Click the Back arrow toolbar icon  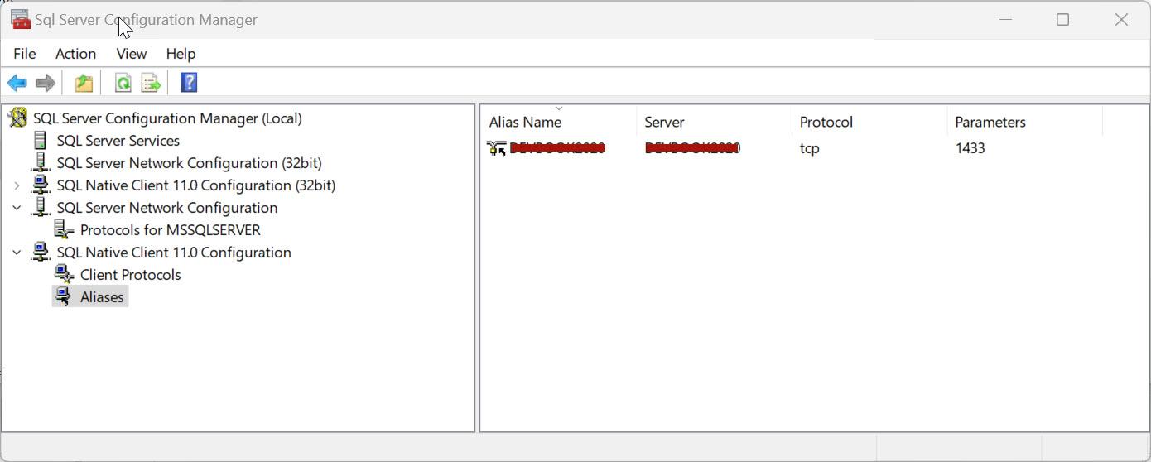coord(17,83)
